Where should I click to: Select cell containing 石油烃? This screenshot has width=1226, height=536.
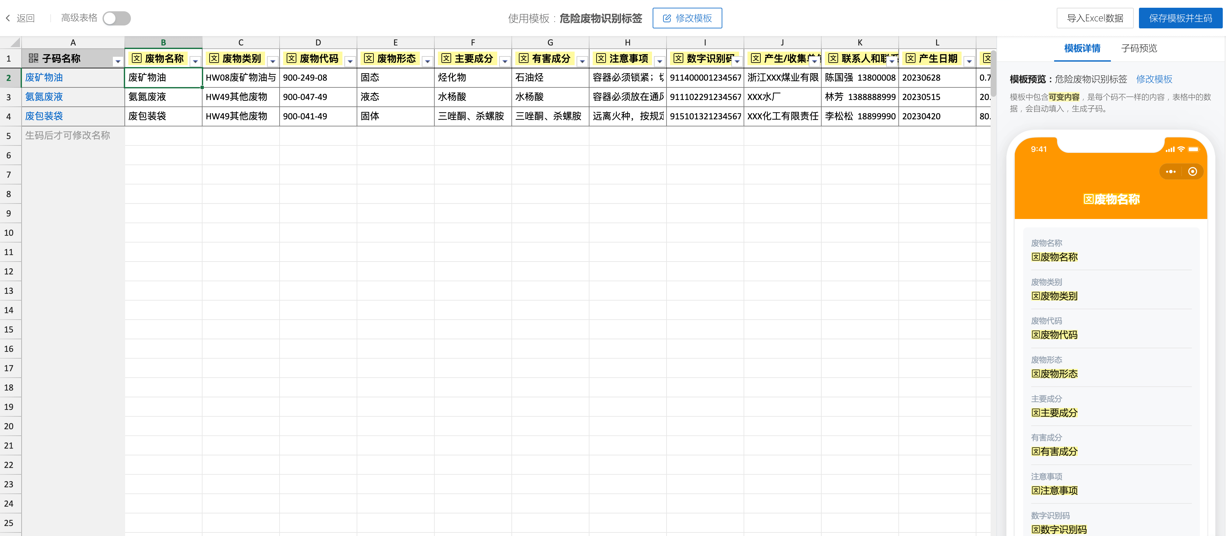point(550,78)
